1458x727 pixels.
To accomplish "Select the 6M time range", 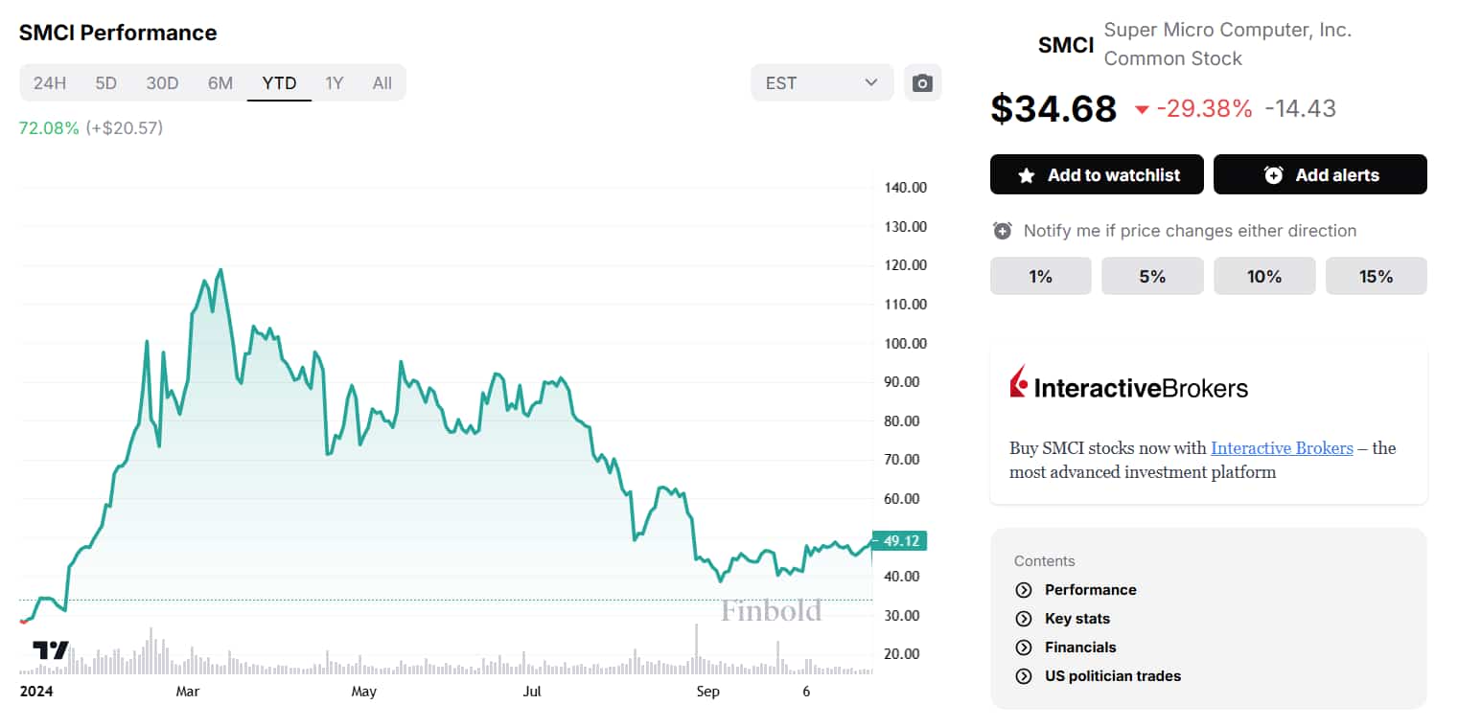I will click(220, 82).
